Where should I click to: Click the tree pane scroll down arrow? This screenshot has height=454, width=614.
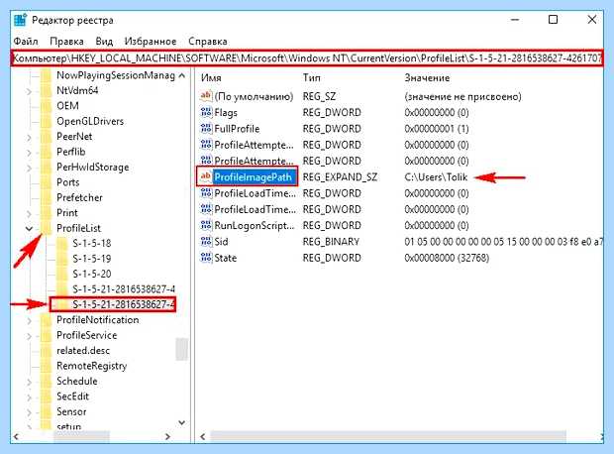[181, 422]
